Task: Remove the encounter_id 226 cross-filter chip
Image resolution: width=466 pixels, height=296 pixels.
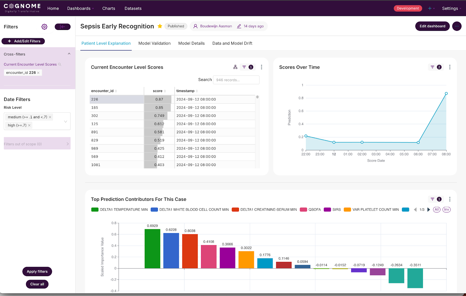Action: [x=38, y=73]
